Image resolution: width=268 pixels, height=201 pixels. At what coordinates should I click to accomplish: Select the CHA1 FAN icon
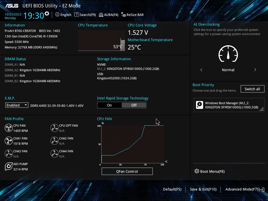click(x=9, y=141)
